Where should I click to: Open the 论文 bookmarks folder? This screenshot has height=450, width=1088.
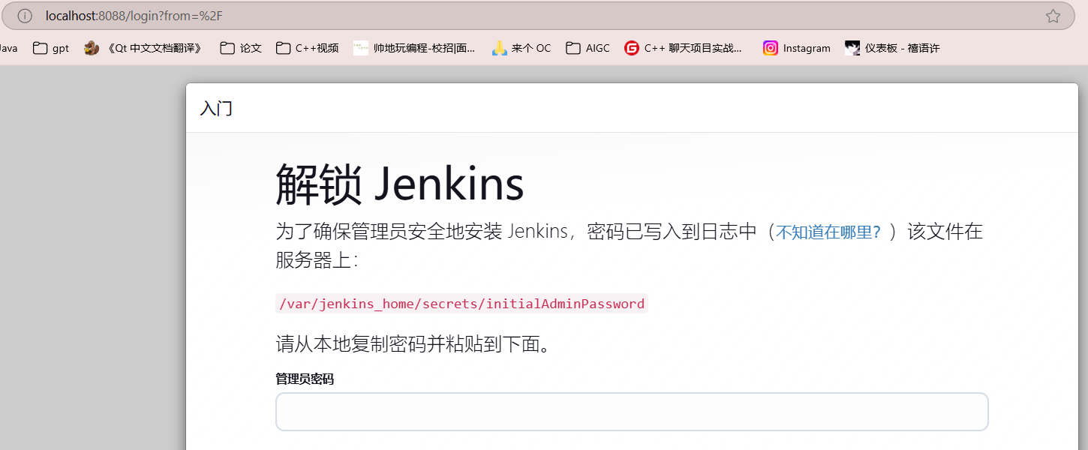[x=241, y=48]
